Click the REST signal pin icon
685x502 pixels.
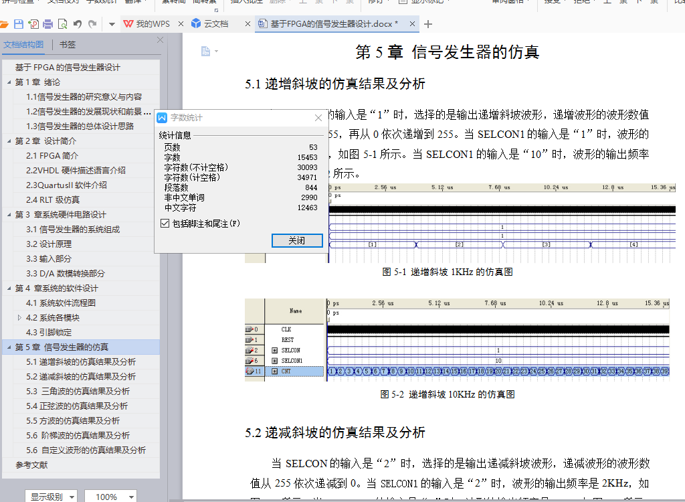tap(250, 340)
